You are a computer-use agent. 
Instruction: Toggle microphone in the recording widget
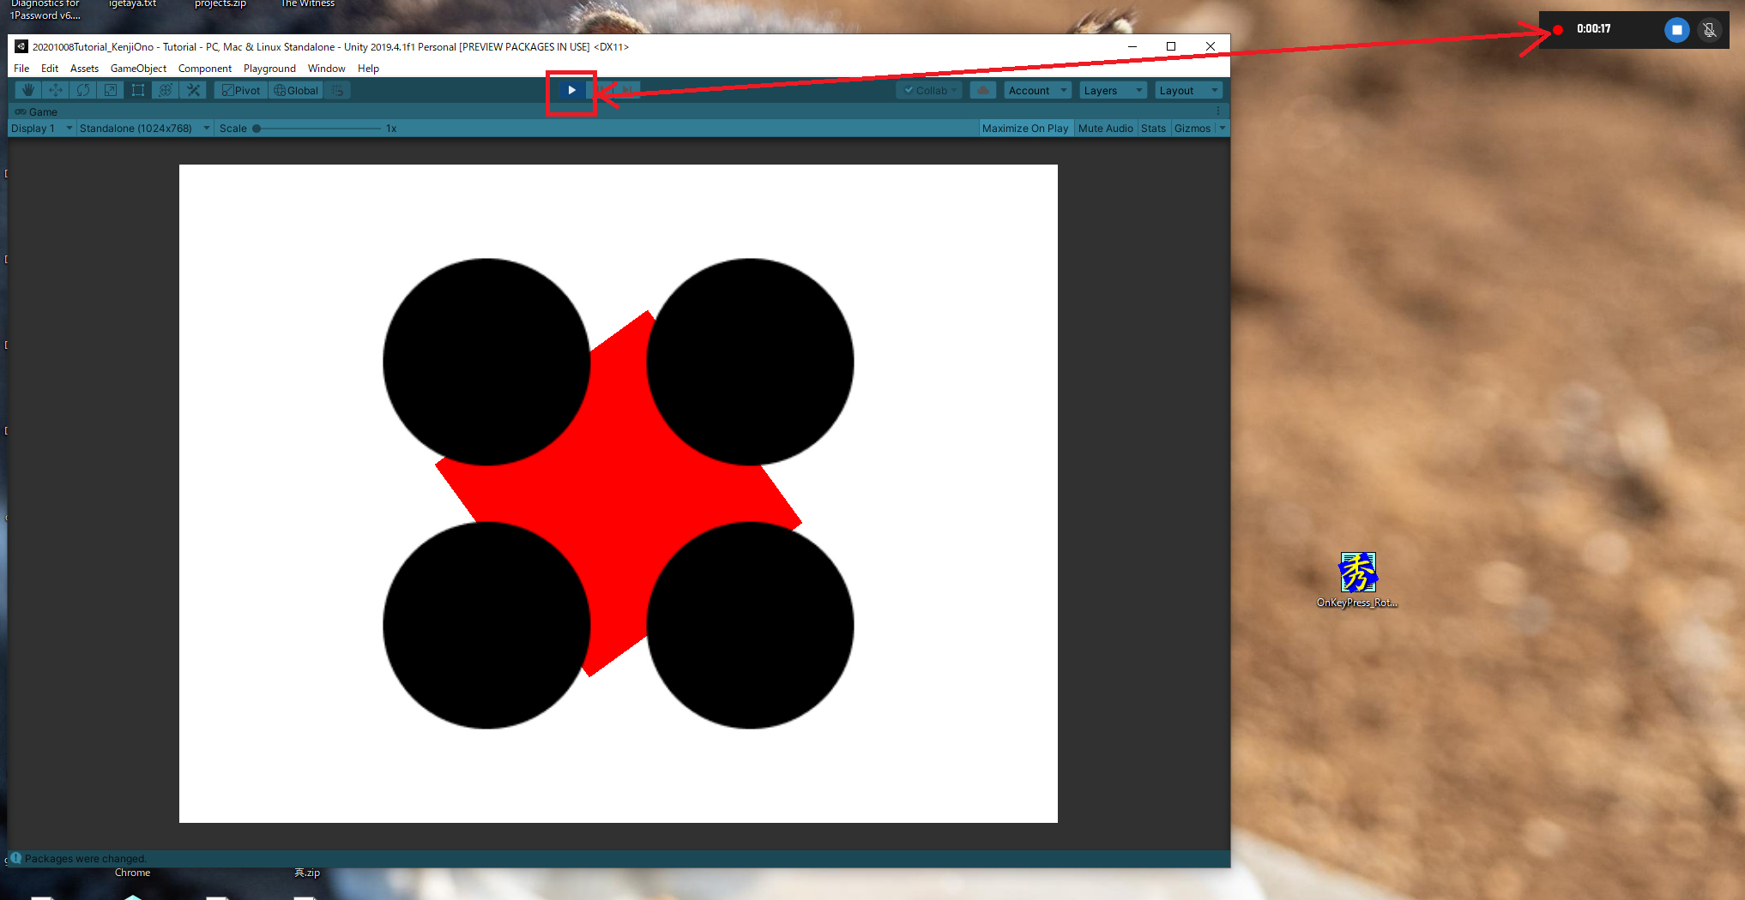1709,29
